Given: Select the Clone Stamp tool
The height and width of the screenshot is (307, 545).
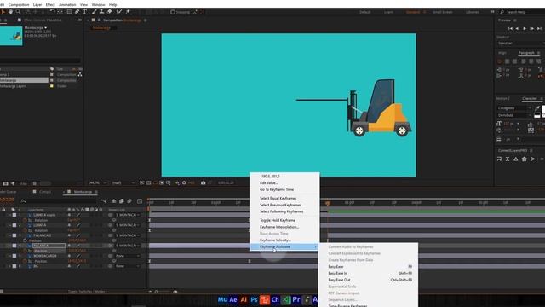Looking at the screenshot, I should 102,12.
